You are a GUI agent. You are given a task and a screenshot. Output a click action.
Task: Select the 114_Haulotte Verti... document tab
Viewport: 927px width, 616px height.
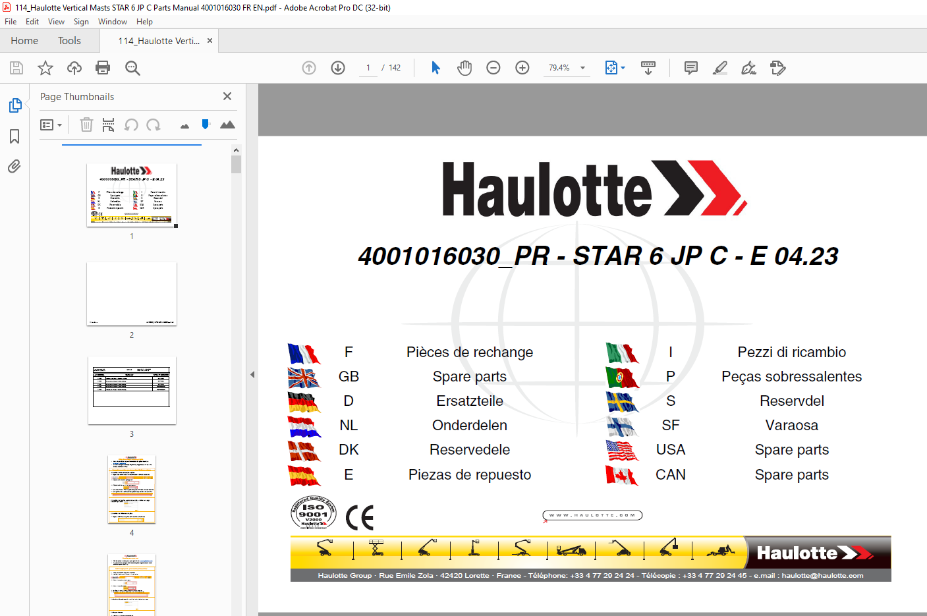[x=159, y=41]
